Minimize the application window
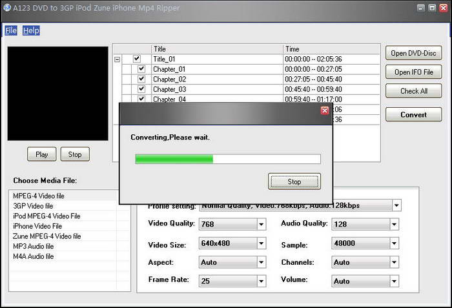Viewport: 452px width, 308px height. [421, 8]
